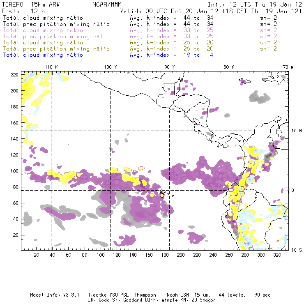This screenshot has height=304, width=304.
Task: Click the 'simple KM, 2D Smagor' footer text
Action: [x=189, y=300]
